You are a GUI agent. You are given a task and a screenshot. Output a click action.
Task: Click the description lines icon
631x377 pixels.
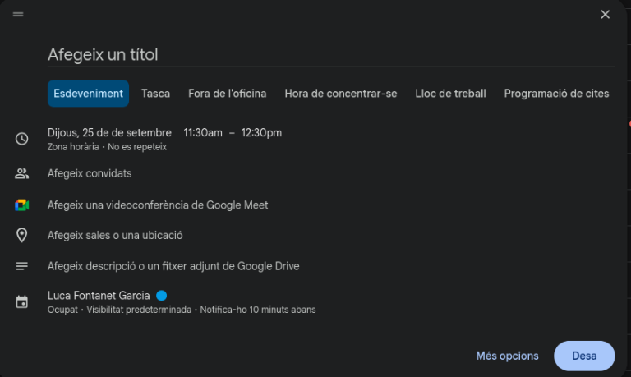tap(22, 266)
